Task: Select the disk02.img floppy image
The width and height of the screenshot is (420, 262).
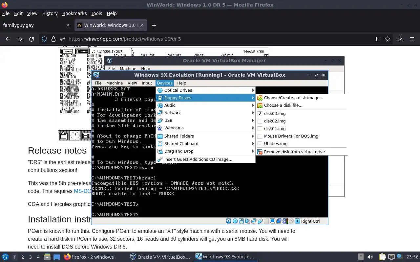Action: [302, 121]
